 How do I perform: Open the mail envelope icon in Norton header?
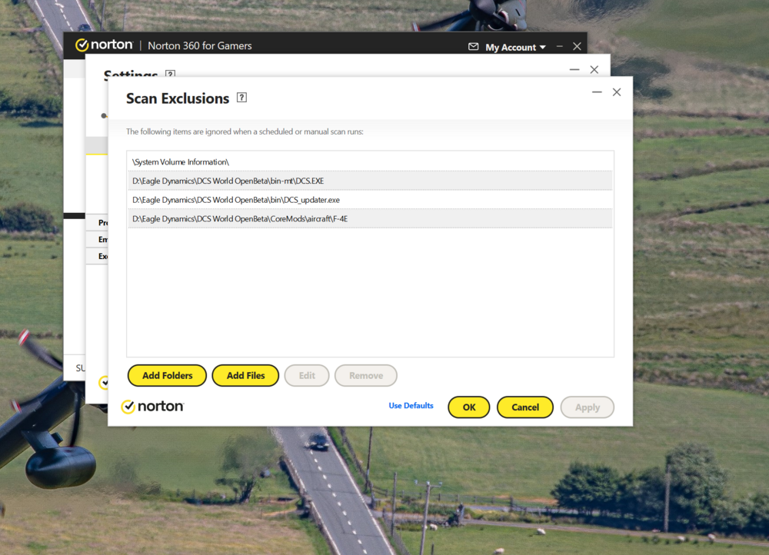[473, 47]
